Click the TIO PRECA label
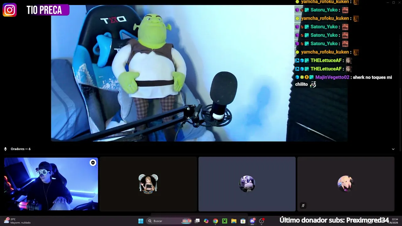Image resolution: width=402 pixels, height=226 pixels. [x=44, y=10]
